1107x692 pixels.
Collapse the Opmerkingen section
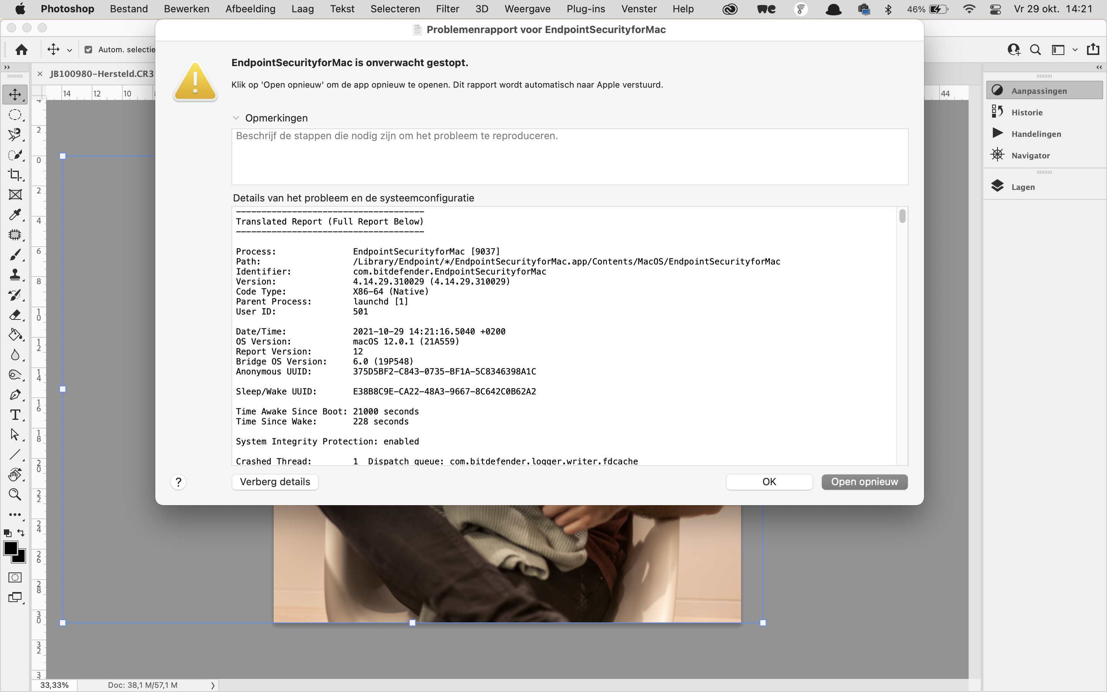coord(236,118)
